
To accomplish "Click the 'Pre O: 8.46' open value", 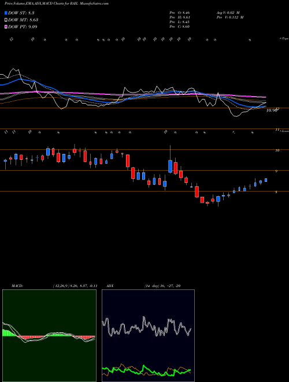I will 180,13.
